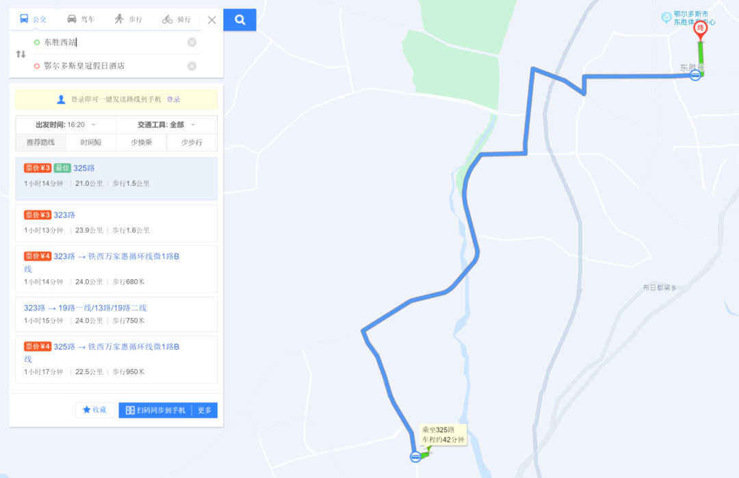Choose the 少步行 route preference
The width and height of the screenshot is (739, 478).
(192, 142)
